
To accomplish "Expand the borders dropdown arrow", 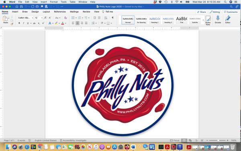I will click(x=111, y=23).
